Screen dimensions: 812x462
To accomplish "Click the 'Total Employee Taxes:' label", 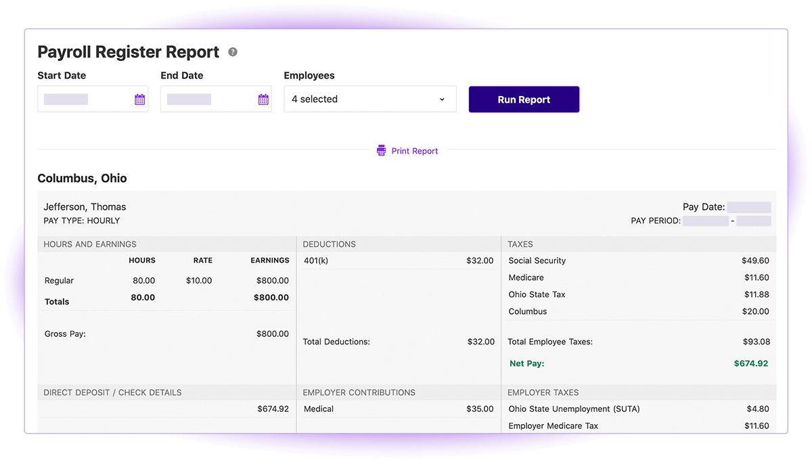I will (550, 342).
